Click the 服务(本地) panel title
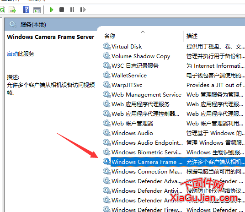 point(33,25)
